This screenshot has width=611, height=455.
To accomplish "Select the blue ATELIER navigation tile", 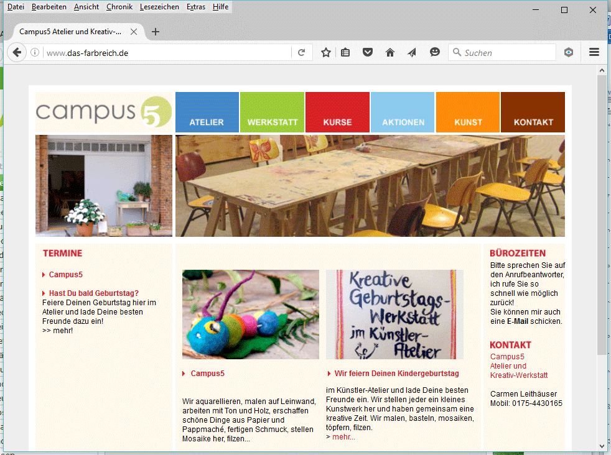I will [x=207, y=113].
